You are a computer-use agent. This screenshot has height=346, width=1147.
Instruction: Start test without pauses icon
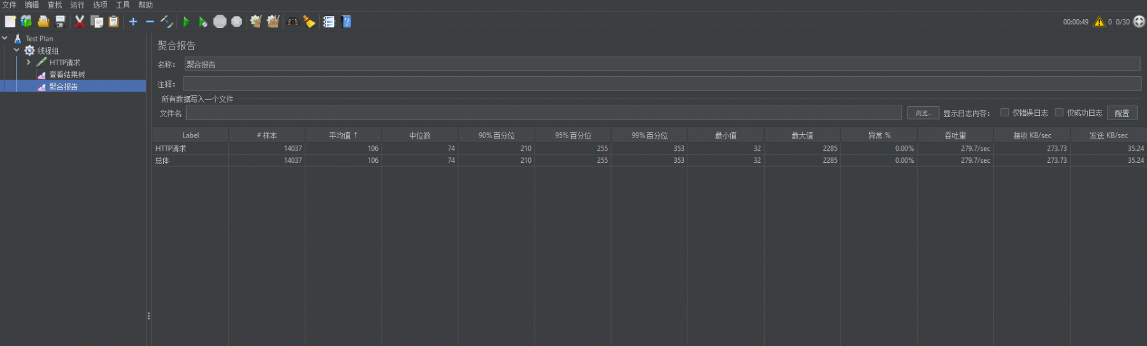(x=203, y=22)
